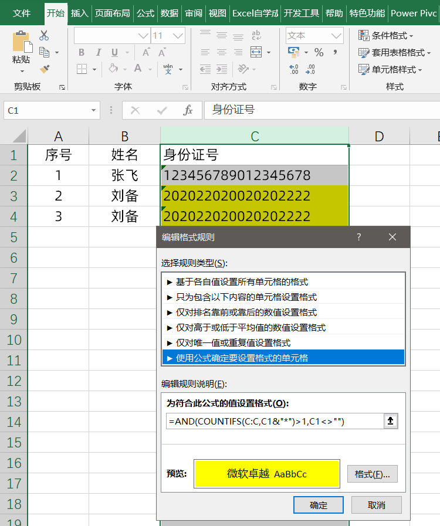Click the Insert Function fx icon

tap(188, 110)
